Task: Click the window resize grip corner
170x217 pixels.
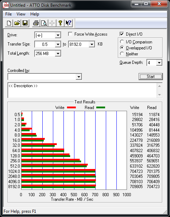Action: 165,212
